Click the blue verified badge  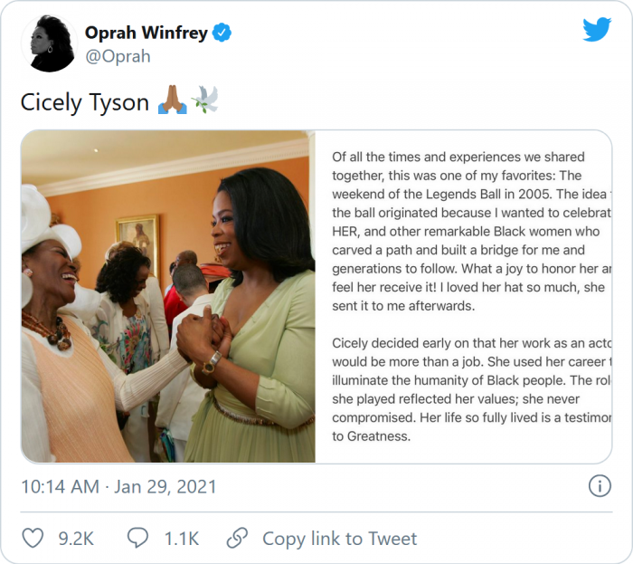click(222, 33)
